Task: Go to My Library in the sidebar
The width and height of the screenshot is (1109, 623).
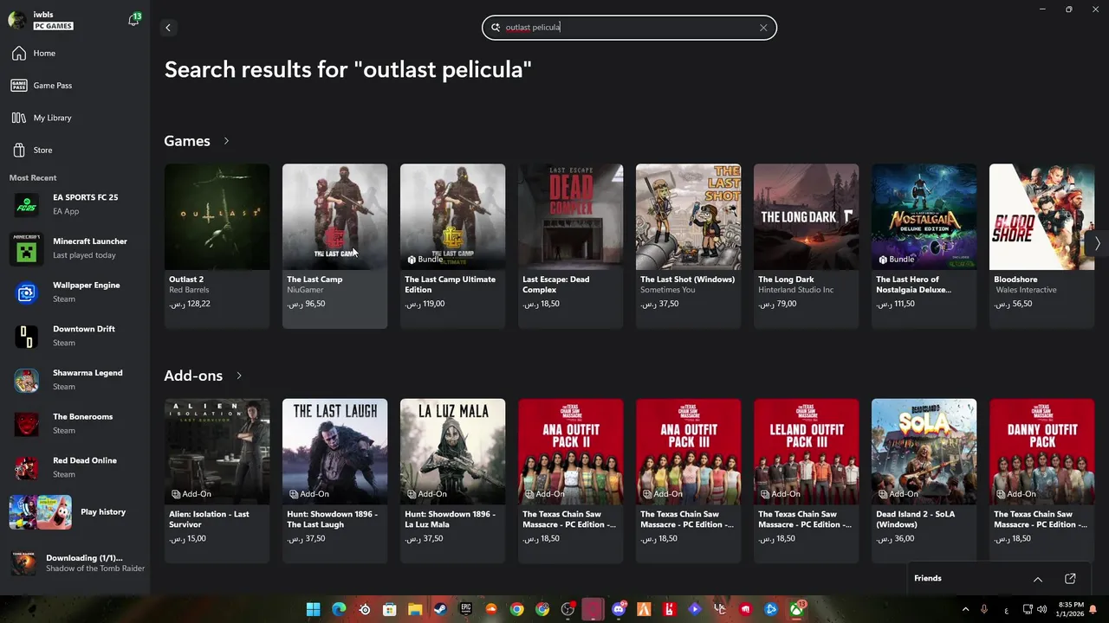Action: 75,118
